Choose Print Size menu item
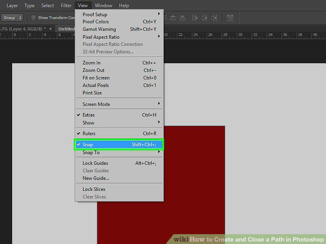 (x=119, y=93)
